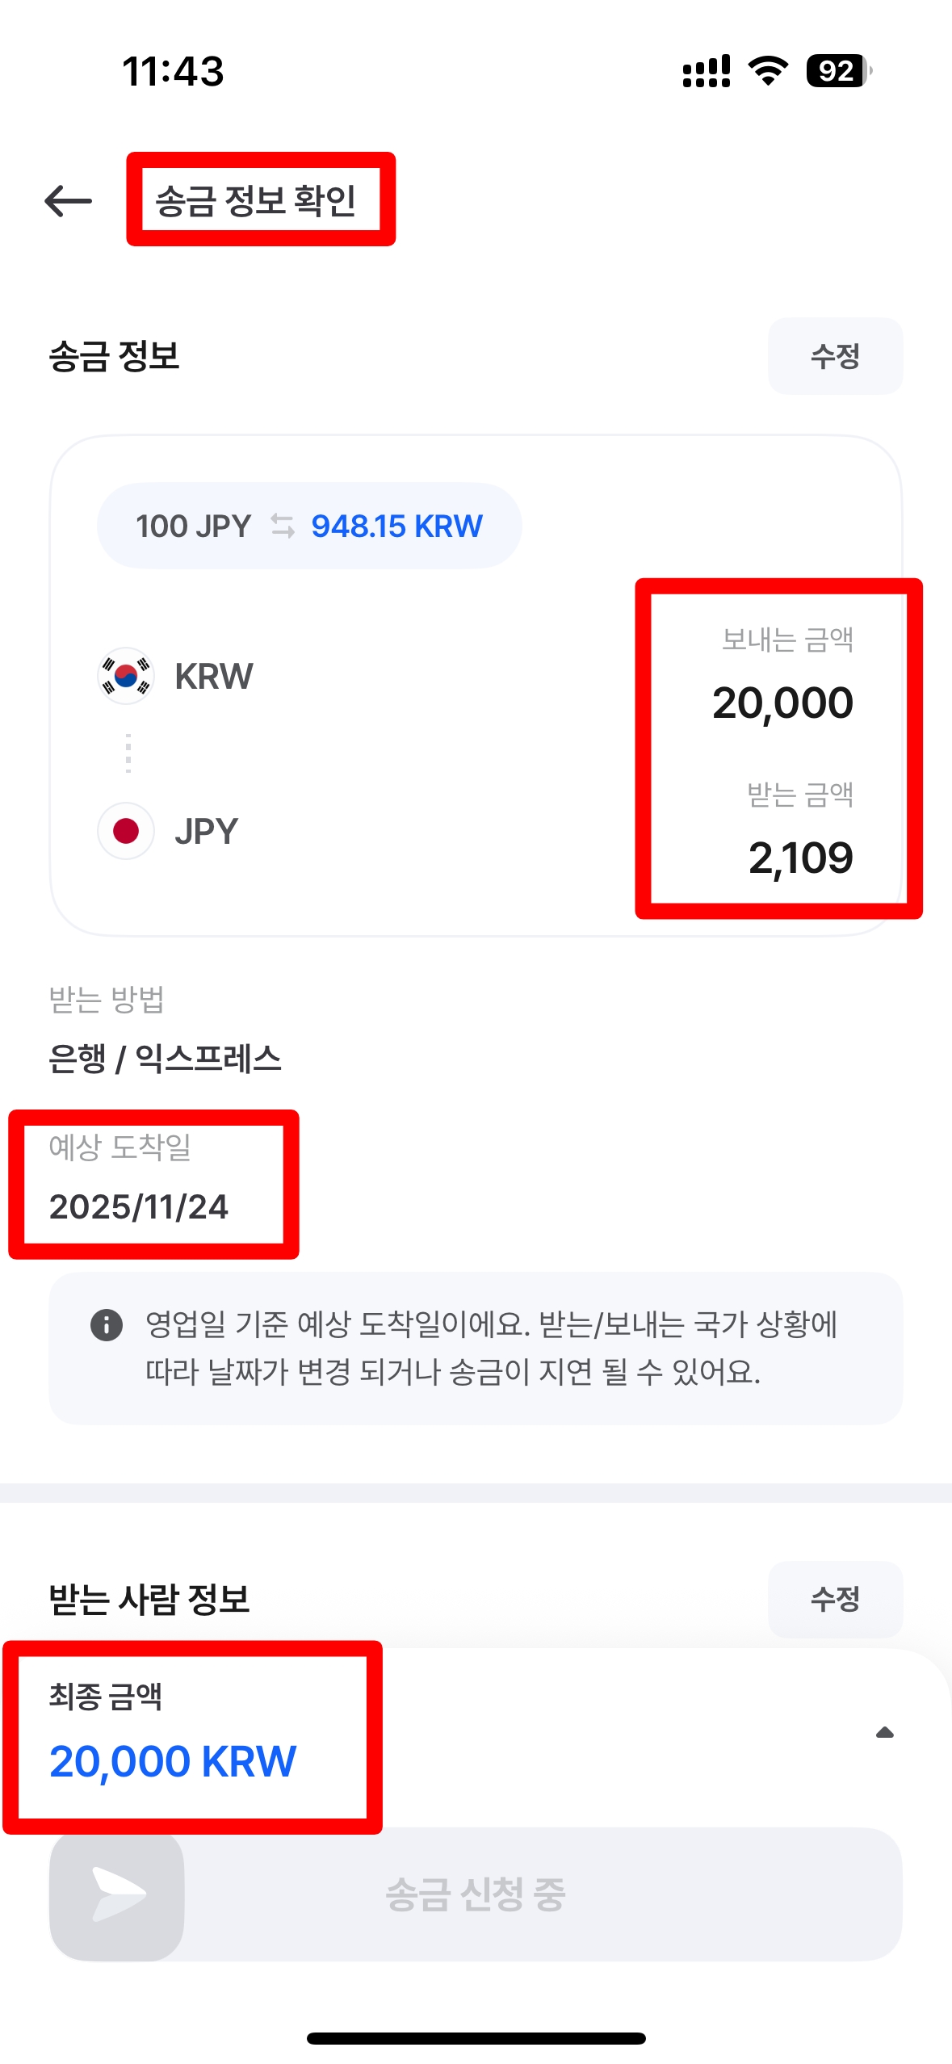Screen dimensions: 952x2064
Task: Tap the battery indicator showing 92
Action: [x=838, y=71]
